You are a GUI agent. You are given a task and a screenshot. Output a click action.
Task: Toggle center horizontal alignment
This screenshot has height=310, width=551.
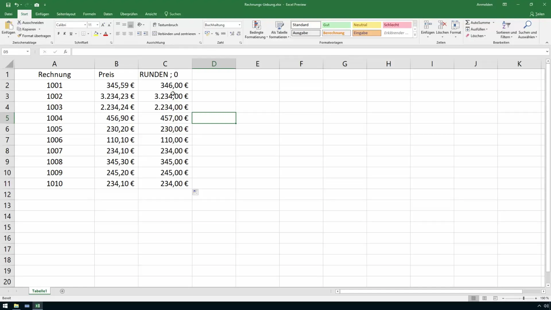pos(124,34)
